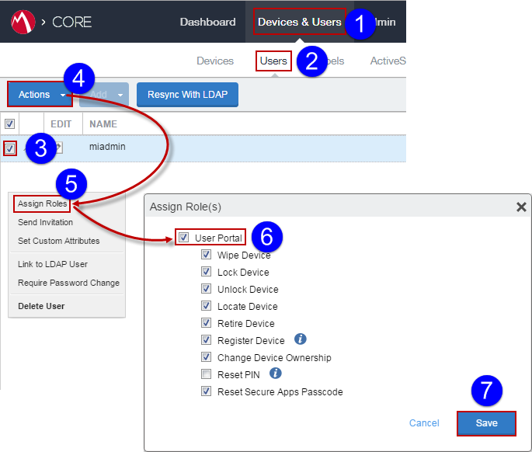Image resolution: width=532 pixels, height=452 pixels.
Task: Choose Set Custom Attributes menu item
Action: pos(59,241)
